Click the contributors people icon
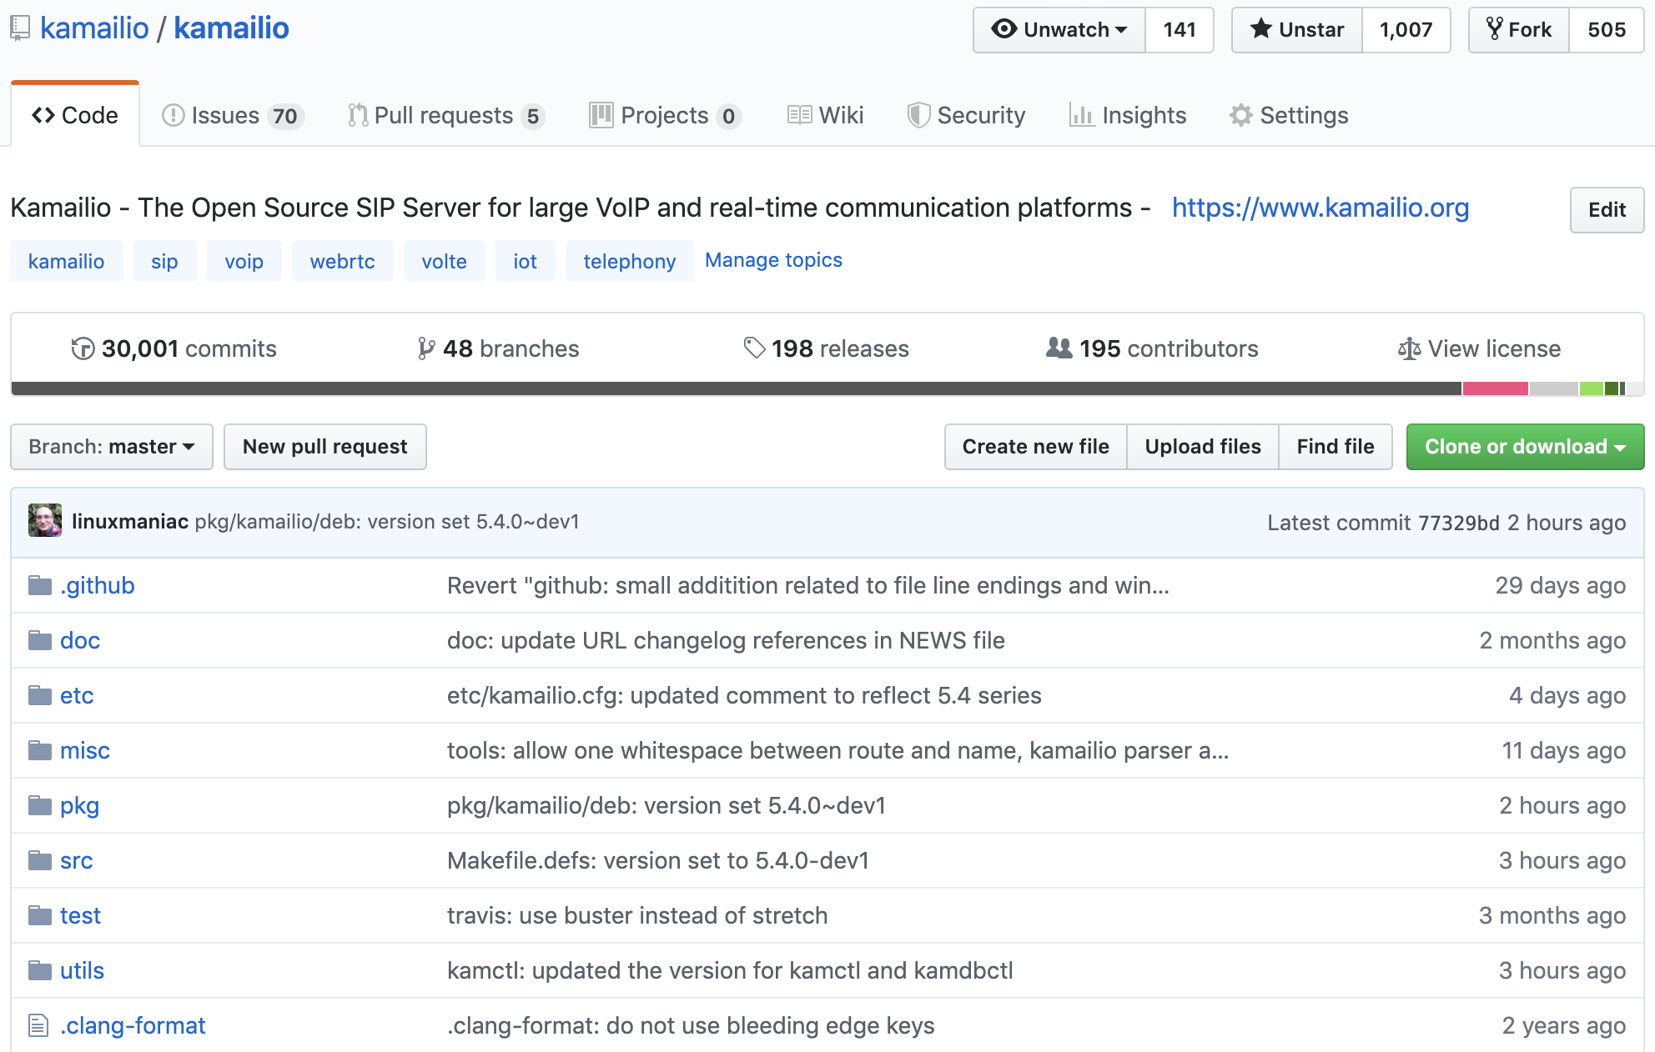The width and height of the screenshot is (1655, 1052). [x=1059, y=348]
